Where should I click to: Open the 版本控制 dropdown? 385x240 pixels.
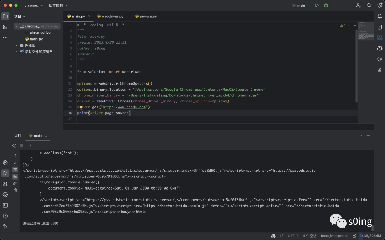point(58,5)
